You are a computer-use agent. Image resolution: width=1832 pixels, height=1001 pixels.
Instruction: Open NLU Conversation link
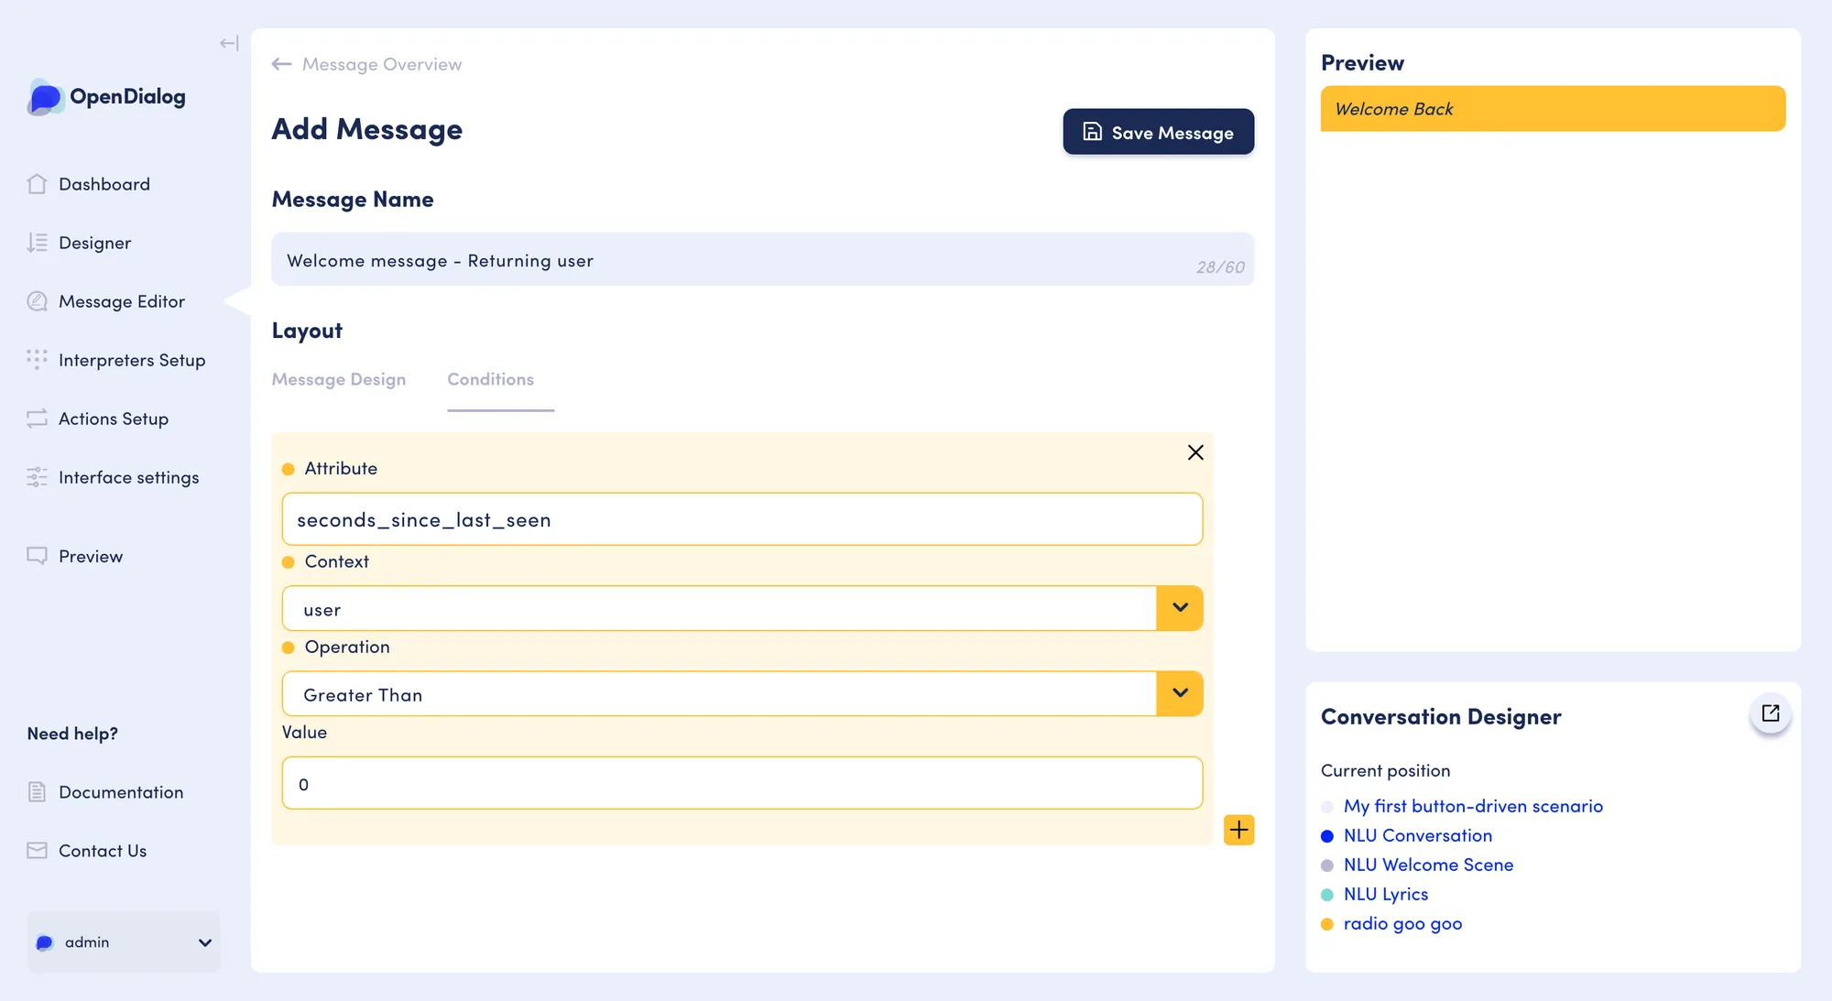(1418, 835)
